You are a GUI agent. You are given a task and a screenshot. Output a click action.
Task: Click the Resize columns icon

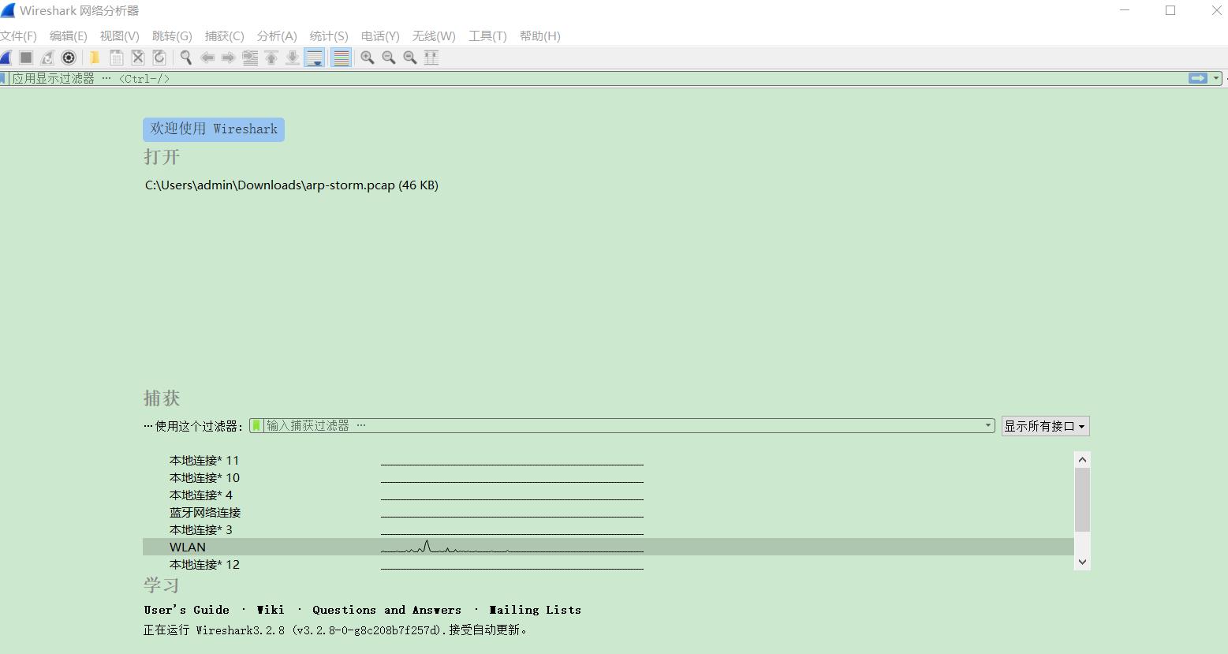tap(431, 58)
